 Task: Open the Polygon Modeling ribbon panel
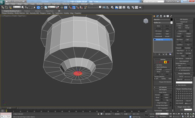tap(8, 13)
